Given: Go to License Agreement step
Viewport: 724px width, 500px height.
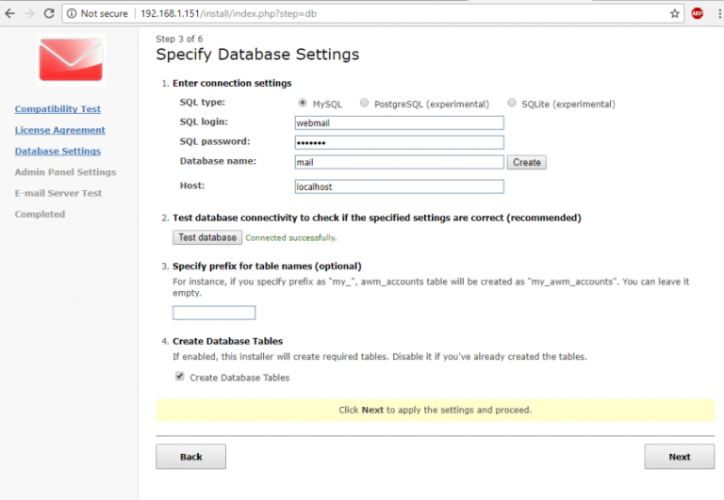Looking at the screenshot, I should (x=59, y=130).
